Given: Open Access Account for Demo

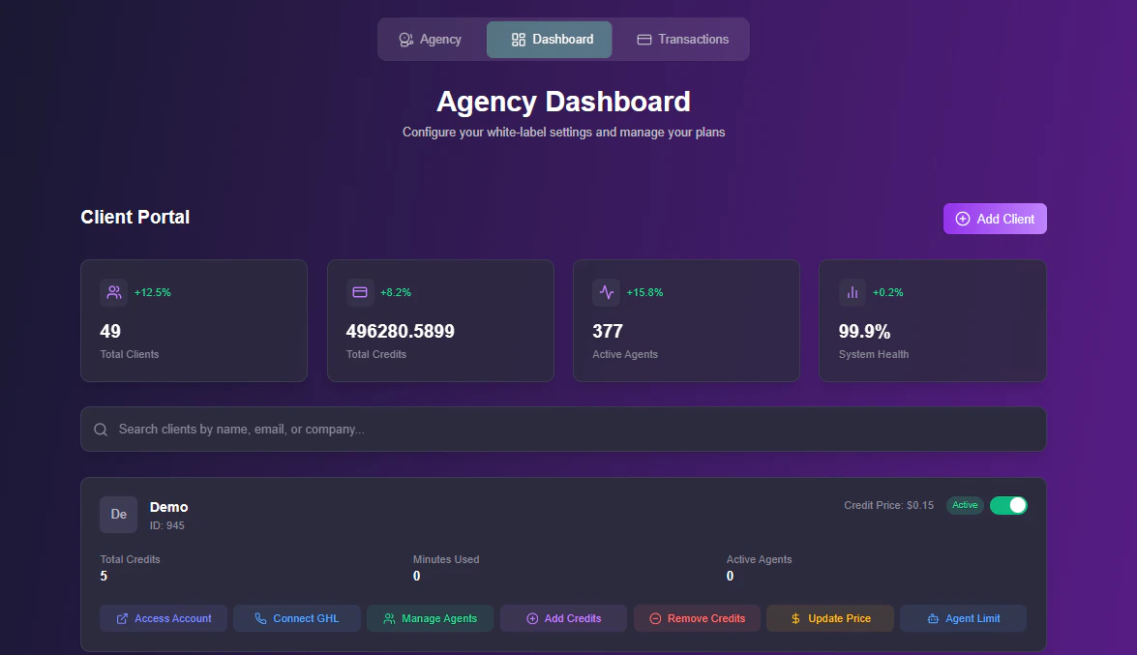Looking at the screenshot, I should coord(164,619).
